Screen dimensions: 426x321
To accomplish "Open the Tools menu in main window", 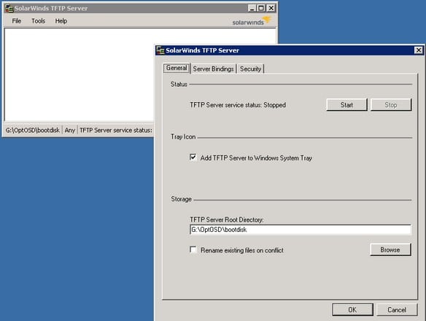I will click(39, 21).
